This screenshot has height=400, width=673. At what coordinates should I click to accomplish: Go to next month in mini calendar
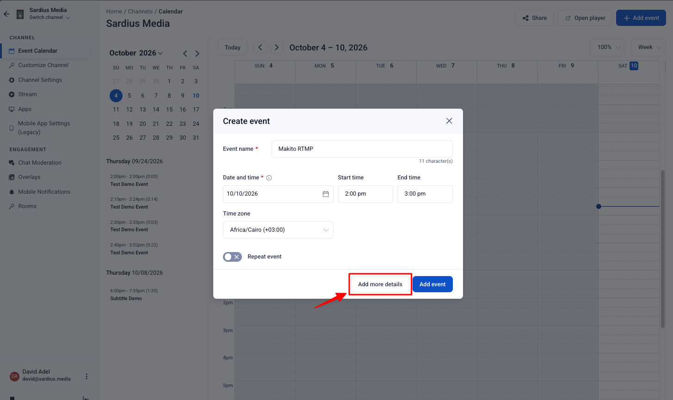pyautogui.click(x=197, y=54)
